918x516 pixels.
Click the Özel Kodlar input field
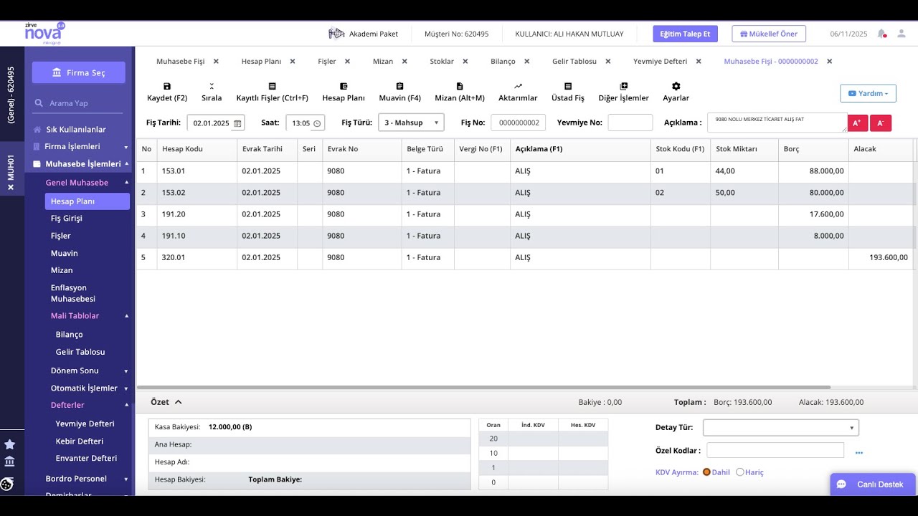775,450
